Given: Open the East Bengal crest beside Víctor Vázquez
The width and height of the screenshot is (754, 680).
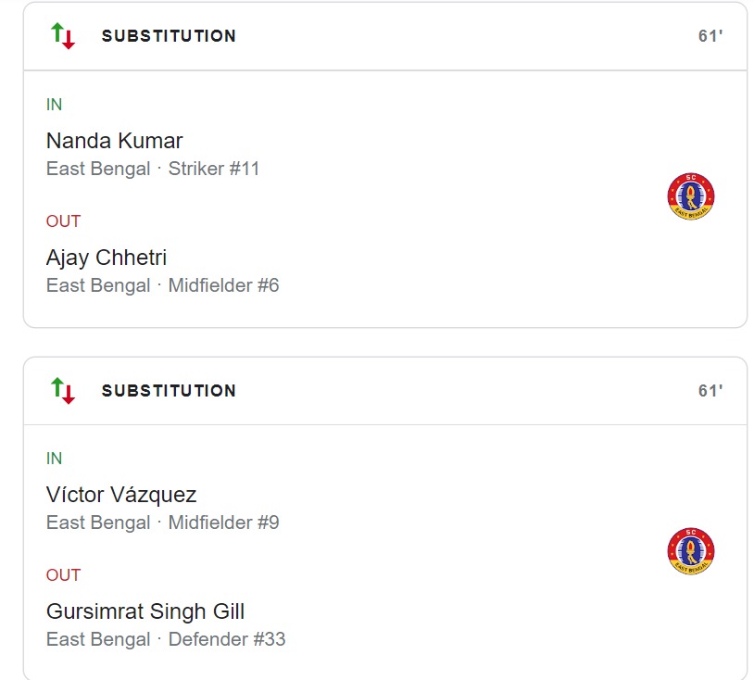Looking at the screenshot, I should pyautogui.click(x=690, y=551).
